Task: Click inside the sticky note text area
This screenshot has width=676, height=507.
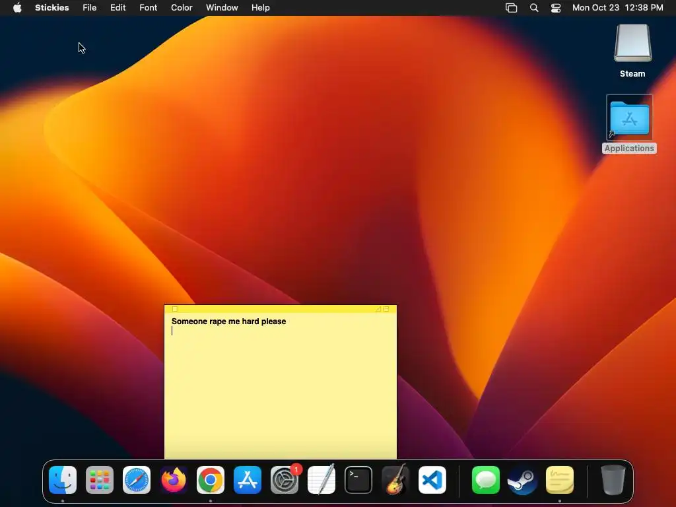Action: (x=280, y=386)
